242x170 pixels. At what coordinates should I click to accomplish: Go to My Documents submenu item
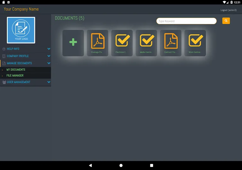pyautogui.click(x=26, y=70)
